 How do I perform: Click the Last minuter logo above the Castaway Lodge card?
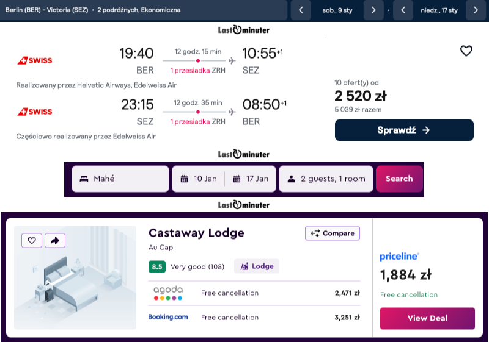point(243,205)
